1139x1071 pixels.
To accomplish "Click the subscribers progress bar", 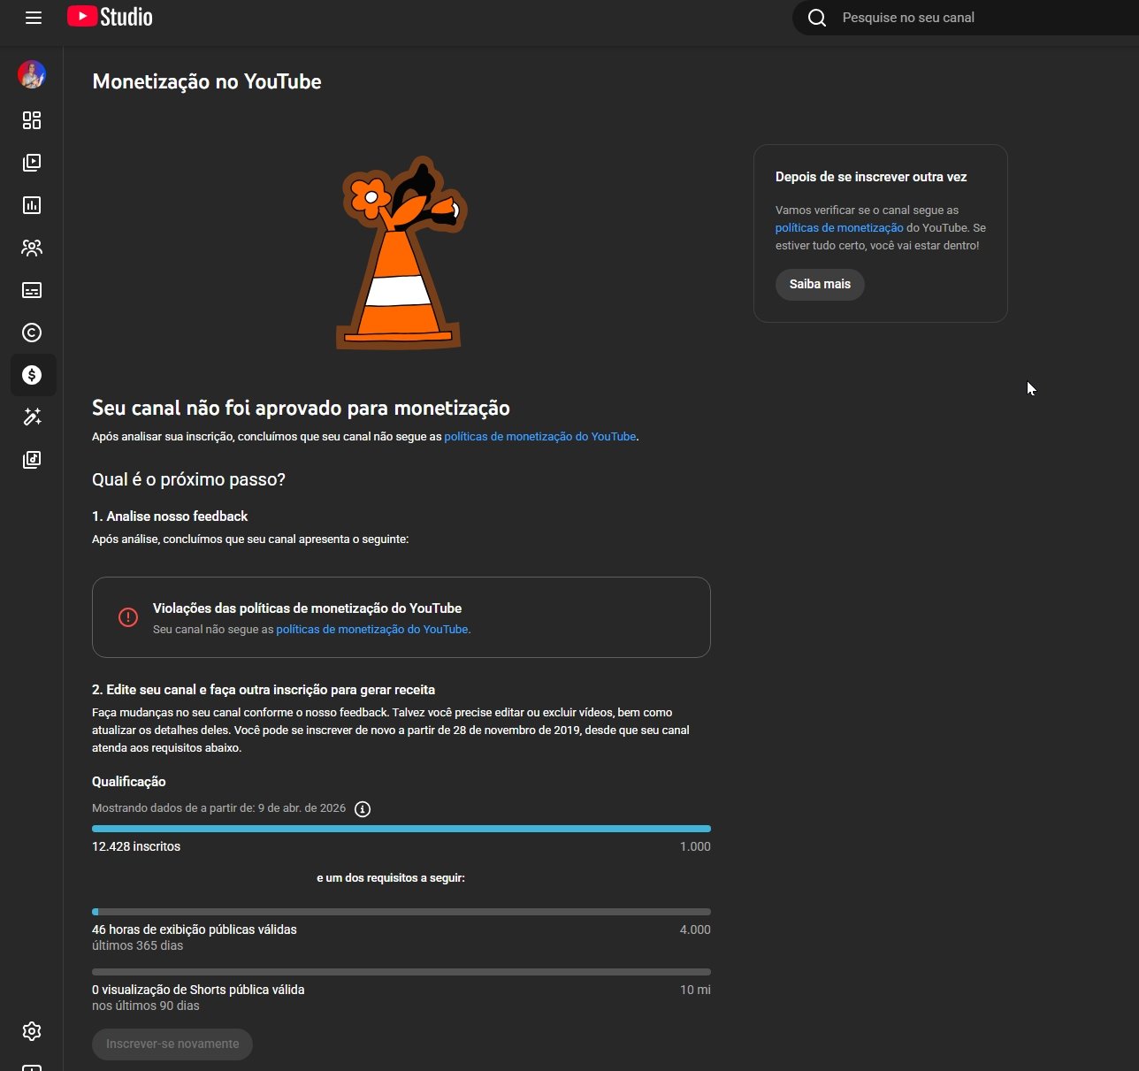I will pyautogui.click(x=401, y=829).
